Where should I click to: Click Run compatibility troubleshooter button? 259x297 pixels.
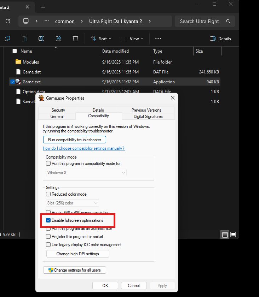pyautogui.click(x=75, y=140)
